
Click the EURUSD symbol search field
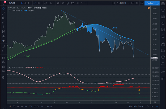tap(12, 3)
